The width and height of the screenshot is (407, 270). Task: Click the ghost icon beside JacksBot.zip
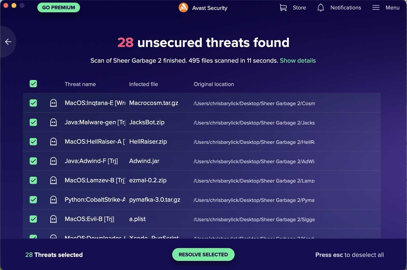[x=53, y=122]
